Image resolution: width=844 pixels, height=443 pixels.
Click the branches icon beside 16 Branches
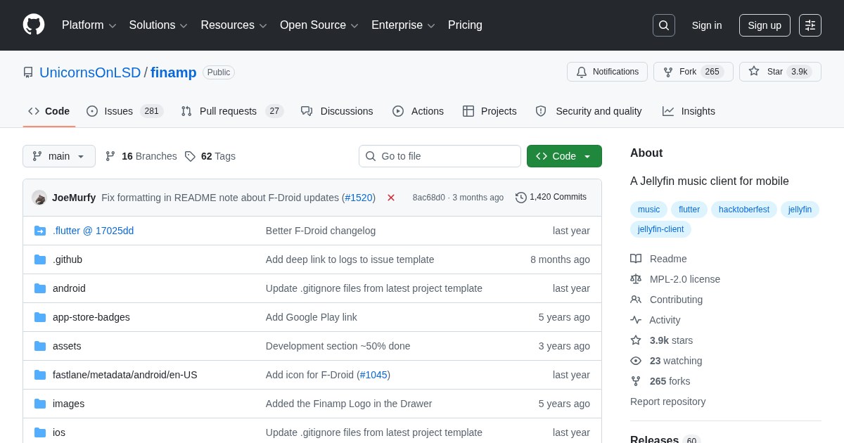(110, 156)
